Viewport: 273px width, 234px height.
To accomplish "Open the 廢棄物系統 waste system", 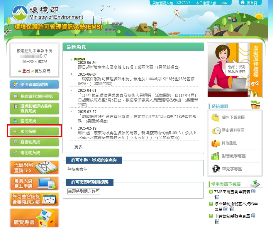I will 34,142.
